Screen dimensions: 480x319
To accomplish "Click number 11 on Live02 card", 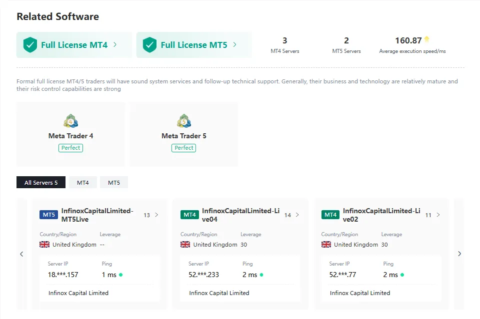I will (x=428, y=215).
